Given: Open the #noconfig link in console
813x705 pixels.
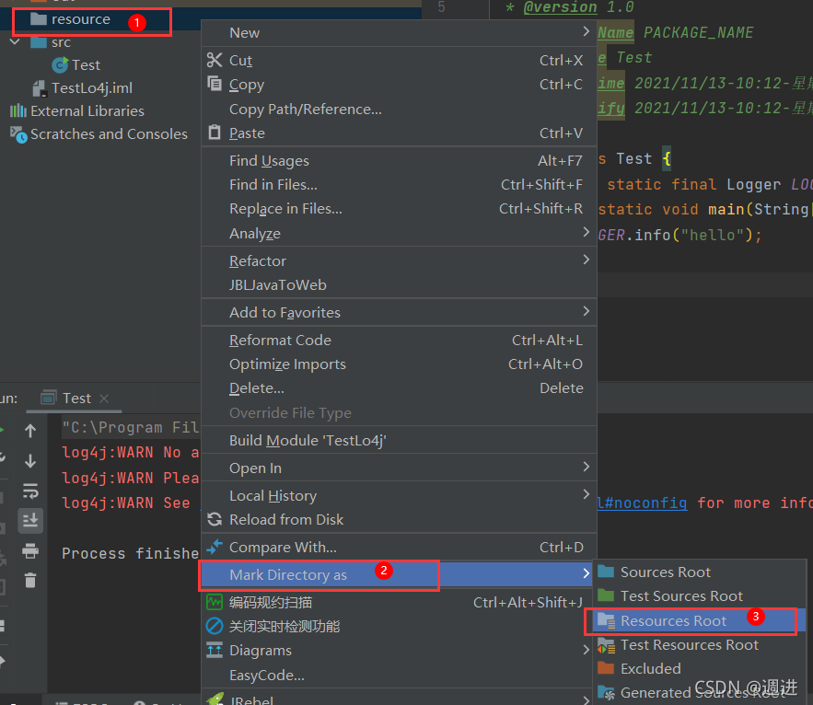Looking at the screenshot, I should 642,503.
